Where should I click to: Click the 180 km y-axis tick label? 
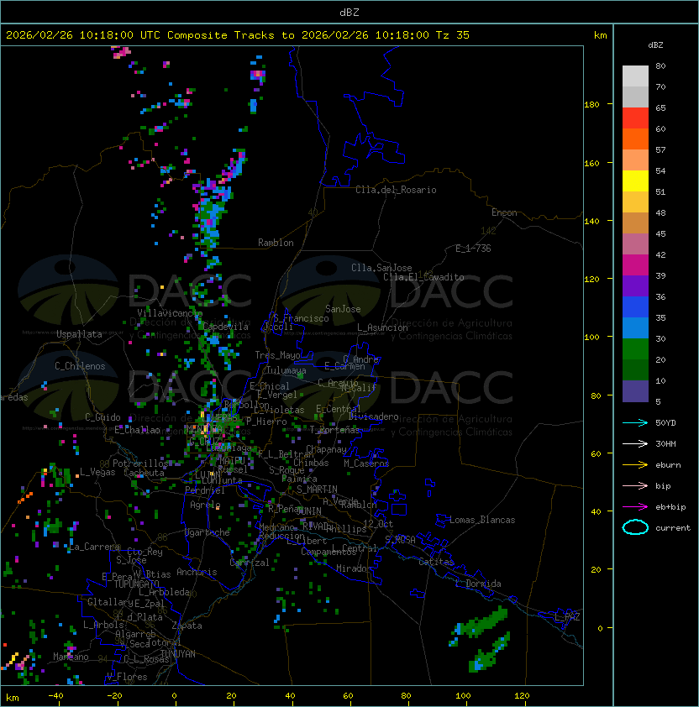click(591, 105)
